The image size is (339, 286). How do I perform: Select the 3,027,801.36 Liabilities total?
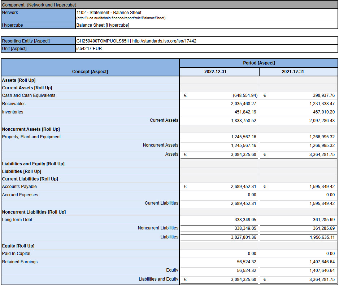(x=243, y=237)
